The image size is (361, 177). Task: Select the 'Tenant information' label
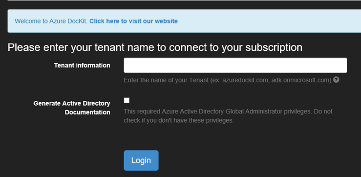tap(82, 66)
